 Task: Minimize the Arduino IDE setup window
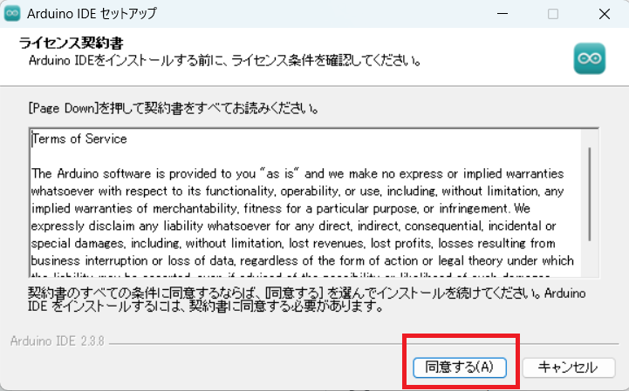coord(503,15)
